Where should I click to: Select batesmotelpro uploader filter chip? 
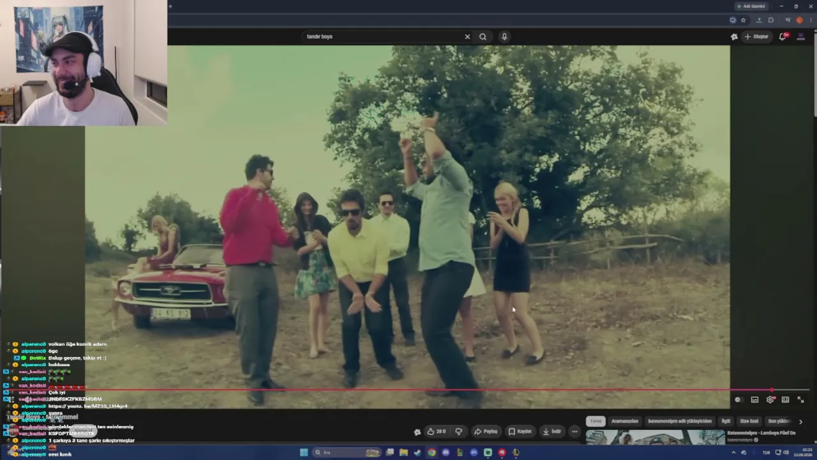coord(680,421)
